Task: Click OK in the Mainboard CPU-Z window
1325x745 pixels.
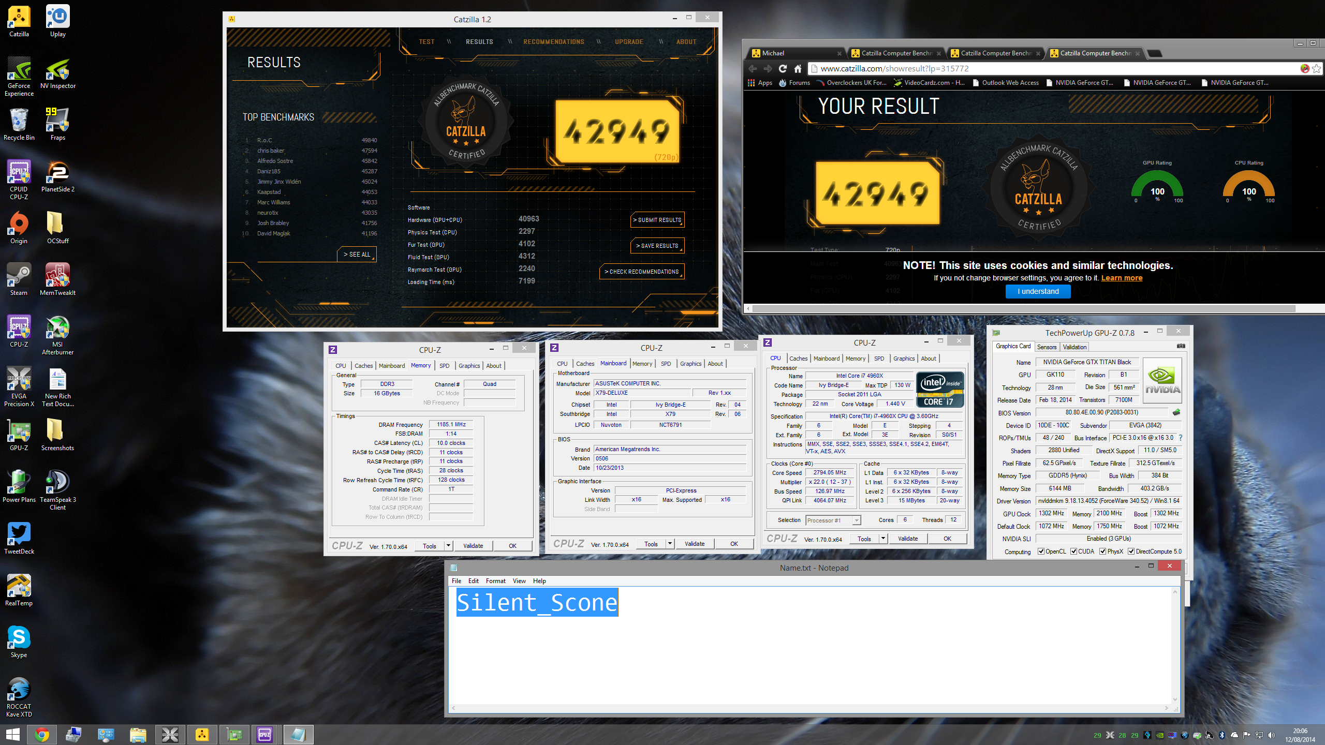Action: [x=734, y=544]
